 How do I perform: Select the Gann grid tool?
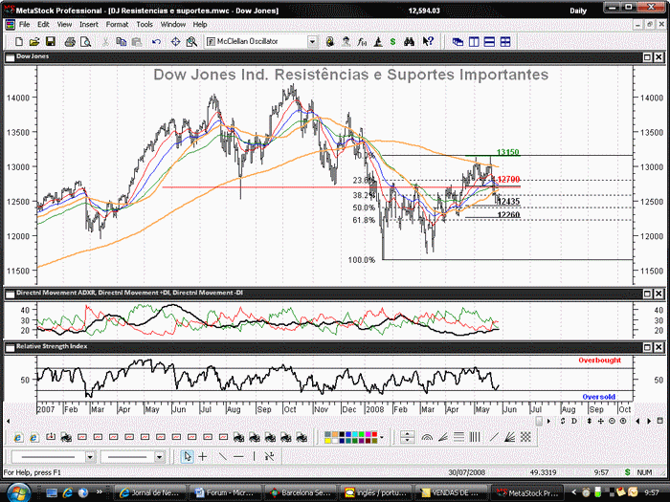pyautogui.click(x=525, y=437)
